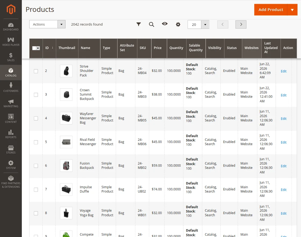Viewport: 301px width, 237px height.
Task: Tick checkbox for Fusion Backpack
Action: (36, 166)
